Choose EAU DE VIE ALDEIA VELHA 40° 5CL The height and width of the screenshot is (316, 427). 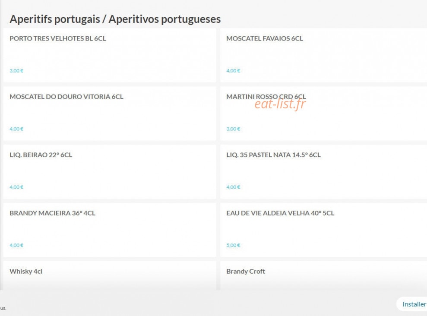(x=323, y=230)
